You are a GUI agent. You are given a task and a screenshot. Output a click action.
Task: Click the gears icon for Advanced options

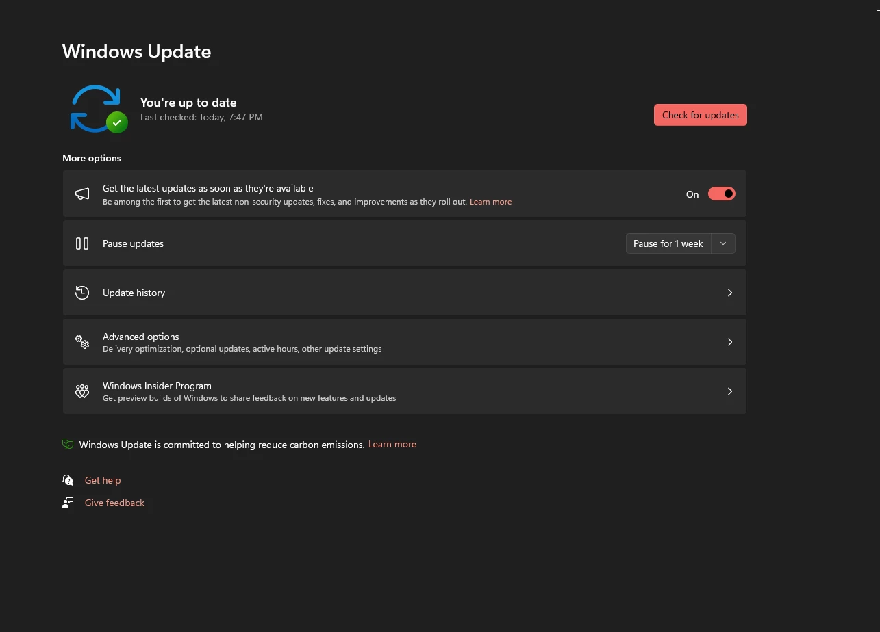[x=82, y=342]
